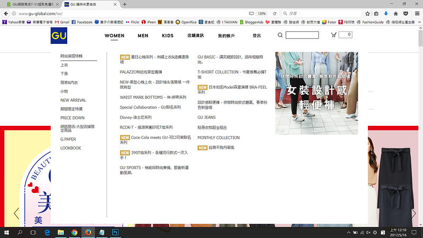
Task: Open LOOKBOOK in sidebar
Action: pyautogui.click(x=71, y=148)
